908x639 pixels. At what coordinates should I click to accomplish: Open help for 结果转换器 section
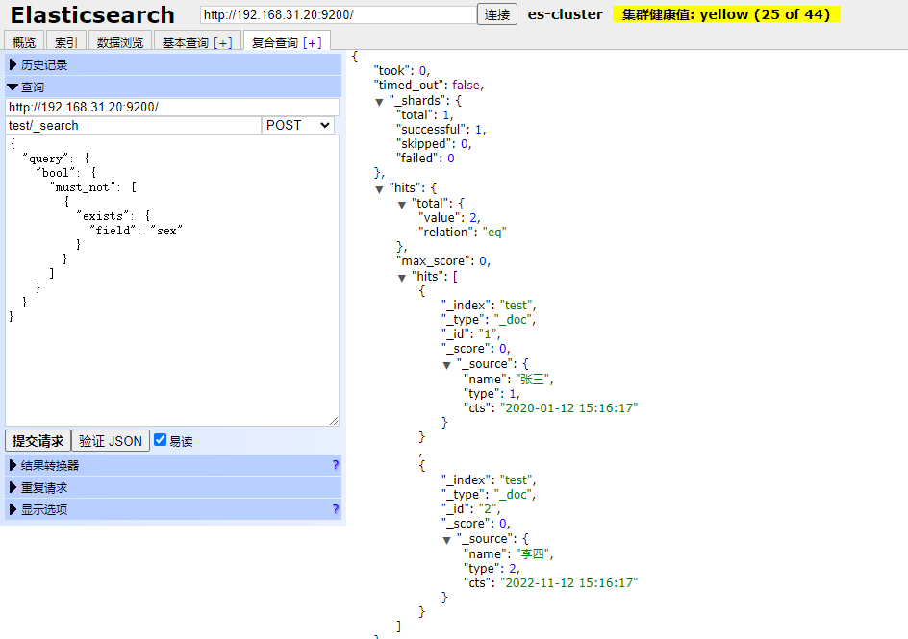[x=336, y=465]
